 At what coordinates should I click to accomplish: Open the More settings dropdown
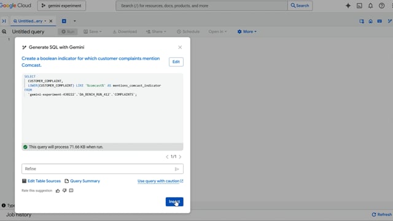[247, 31]
